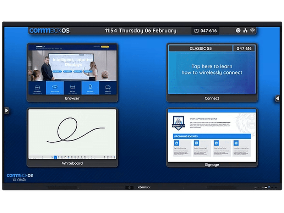Click the screen share code 047 616 in top bar
The image size is (284, 213).
(x=206, y=31)
